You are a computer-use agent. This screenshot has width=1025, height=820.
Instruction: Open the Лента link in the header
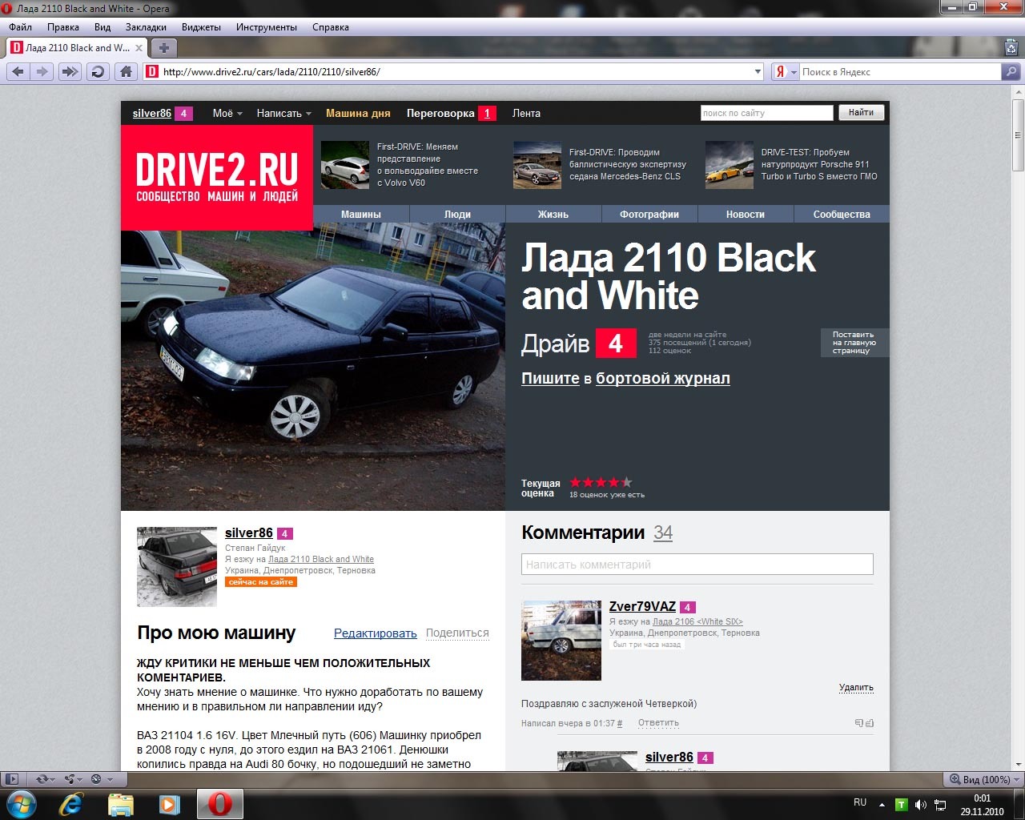click(526, 113)
